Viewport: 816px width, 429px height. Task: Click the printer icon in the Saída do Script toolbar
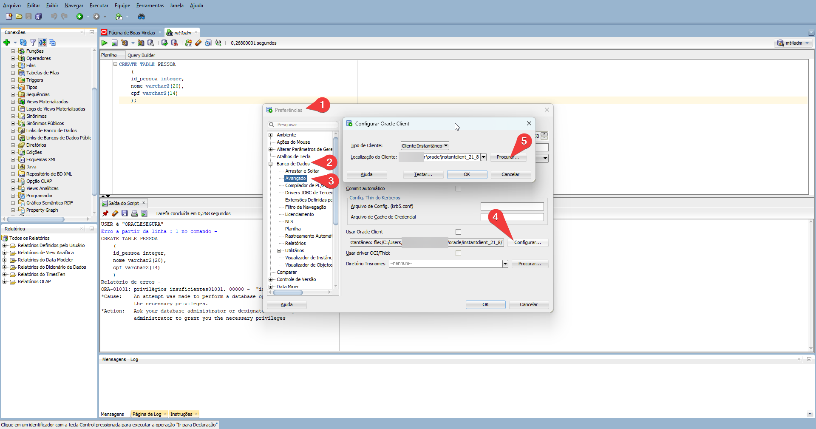pos(134,213)
